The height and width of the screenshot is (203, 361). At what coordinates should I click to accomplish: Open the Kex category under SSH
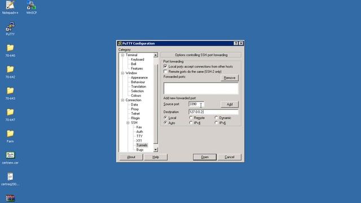[139, 127]
